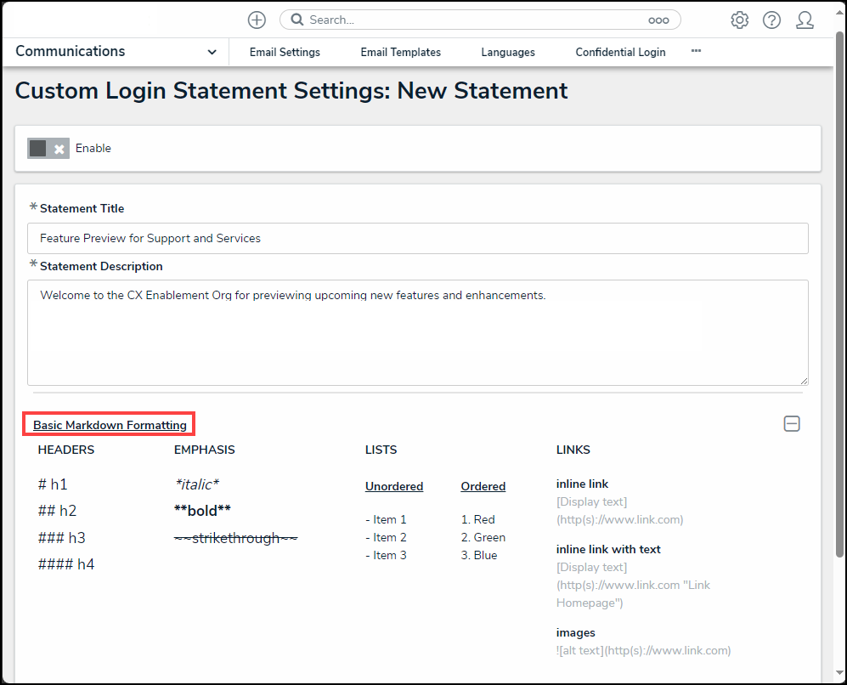Screen dimensions: 847x685
Task: Open the help question mark icon
Action: coord(771,20)
